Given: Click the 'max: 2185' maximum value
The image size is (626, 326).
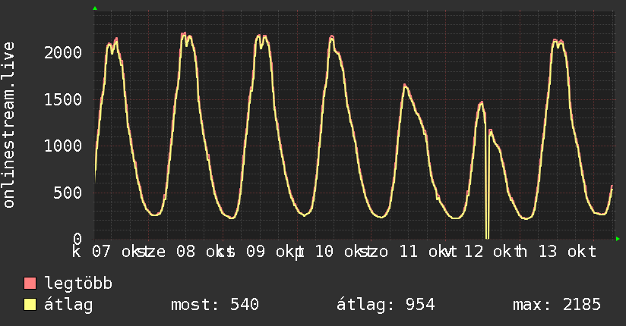Looking at the screenshot, I should point(557,305).
